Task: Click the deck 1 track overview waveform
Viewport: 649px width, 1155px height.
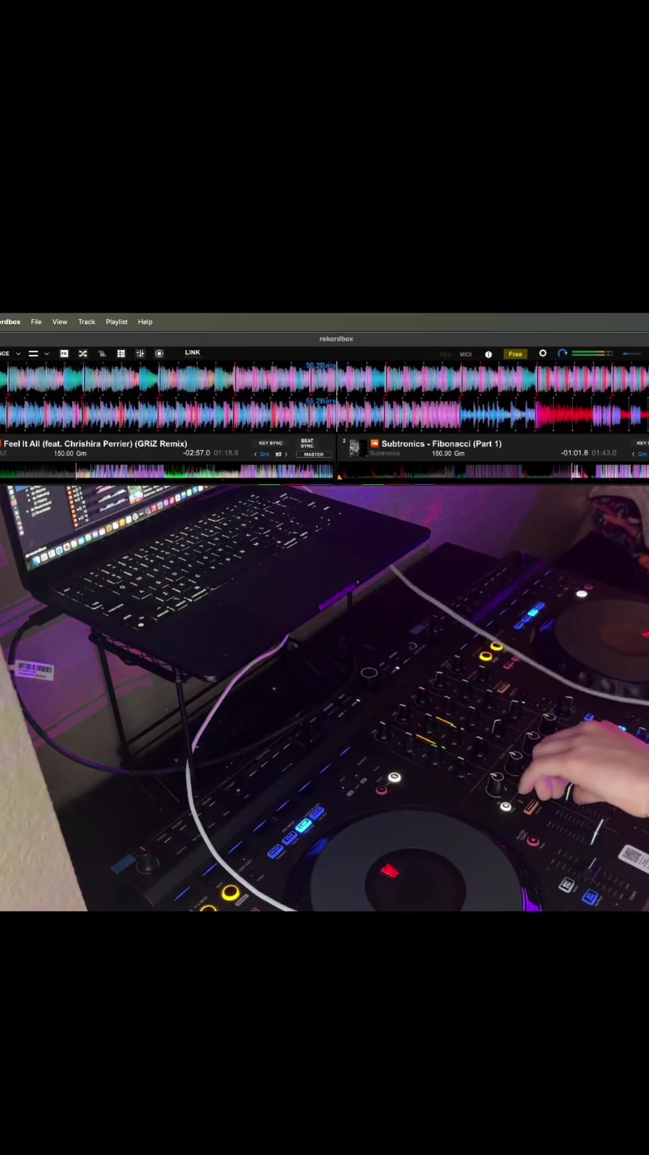Action: click(167, 471)
